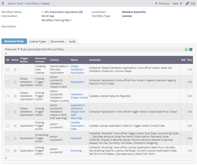Open the Granting rule link
This screenshot has height=165, width=197.
click(x=76, y=151)
